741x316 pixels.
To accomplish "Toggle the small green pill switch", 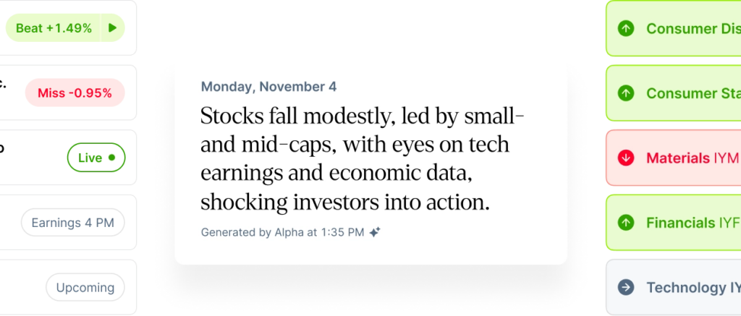I will pyautogui.click(x=97, y=158).
